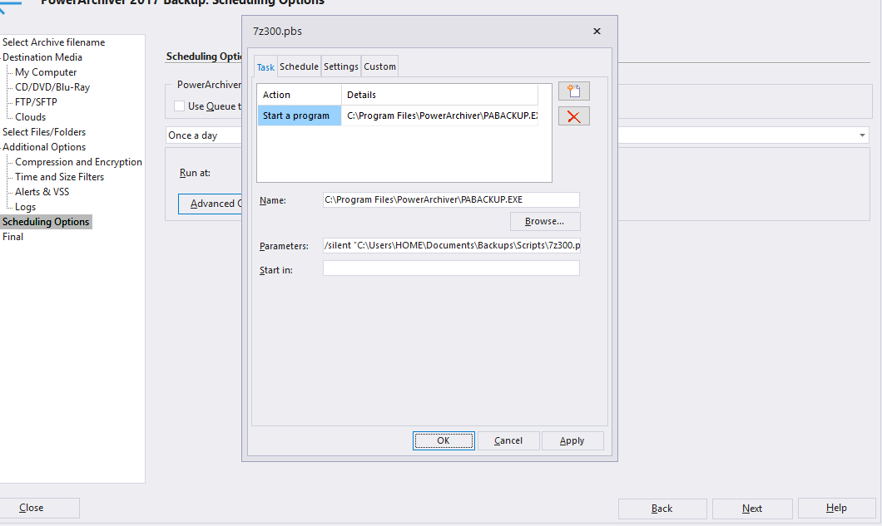882x526 pixels.
Task: Open the Custom tab
Action: (x=379, y=66)
